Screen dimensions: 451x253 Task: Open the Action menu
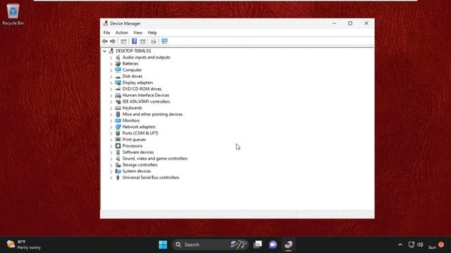[122, 33]
